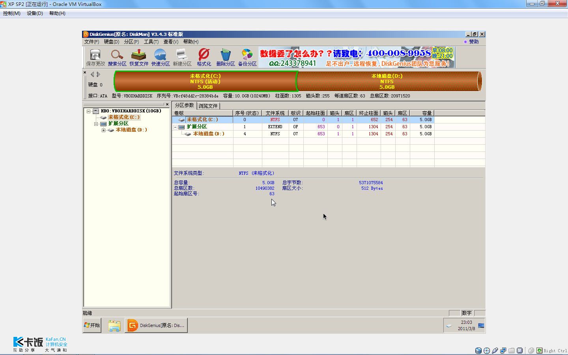Select HD0:VBOXHARDDISK(10GB) in tree
568x355 pixels.
click(x=131, y=111)
